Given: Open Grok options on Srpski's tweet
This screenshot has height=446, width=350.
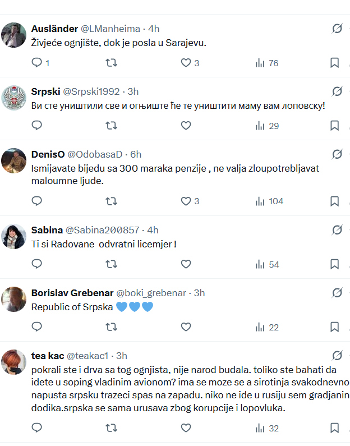Looking at the screenshot, I should pos(337,91).
